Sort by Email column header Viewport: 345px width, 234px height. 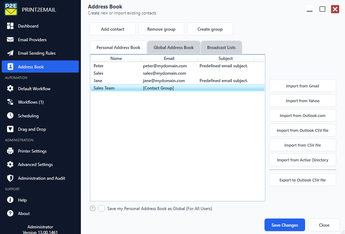click(x=169, y=58)
